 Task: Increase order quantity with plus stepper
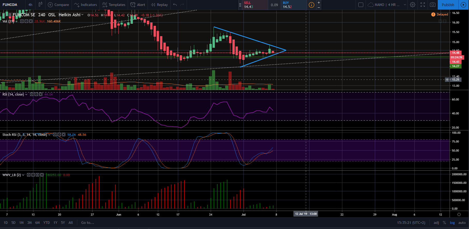319,3
